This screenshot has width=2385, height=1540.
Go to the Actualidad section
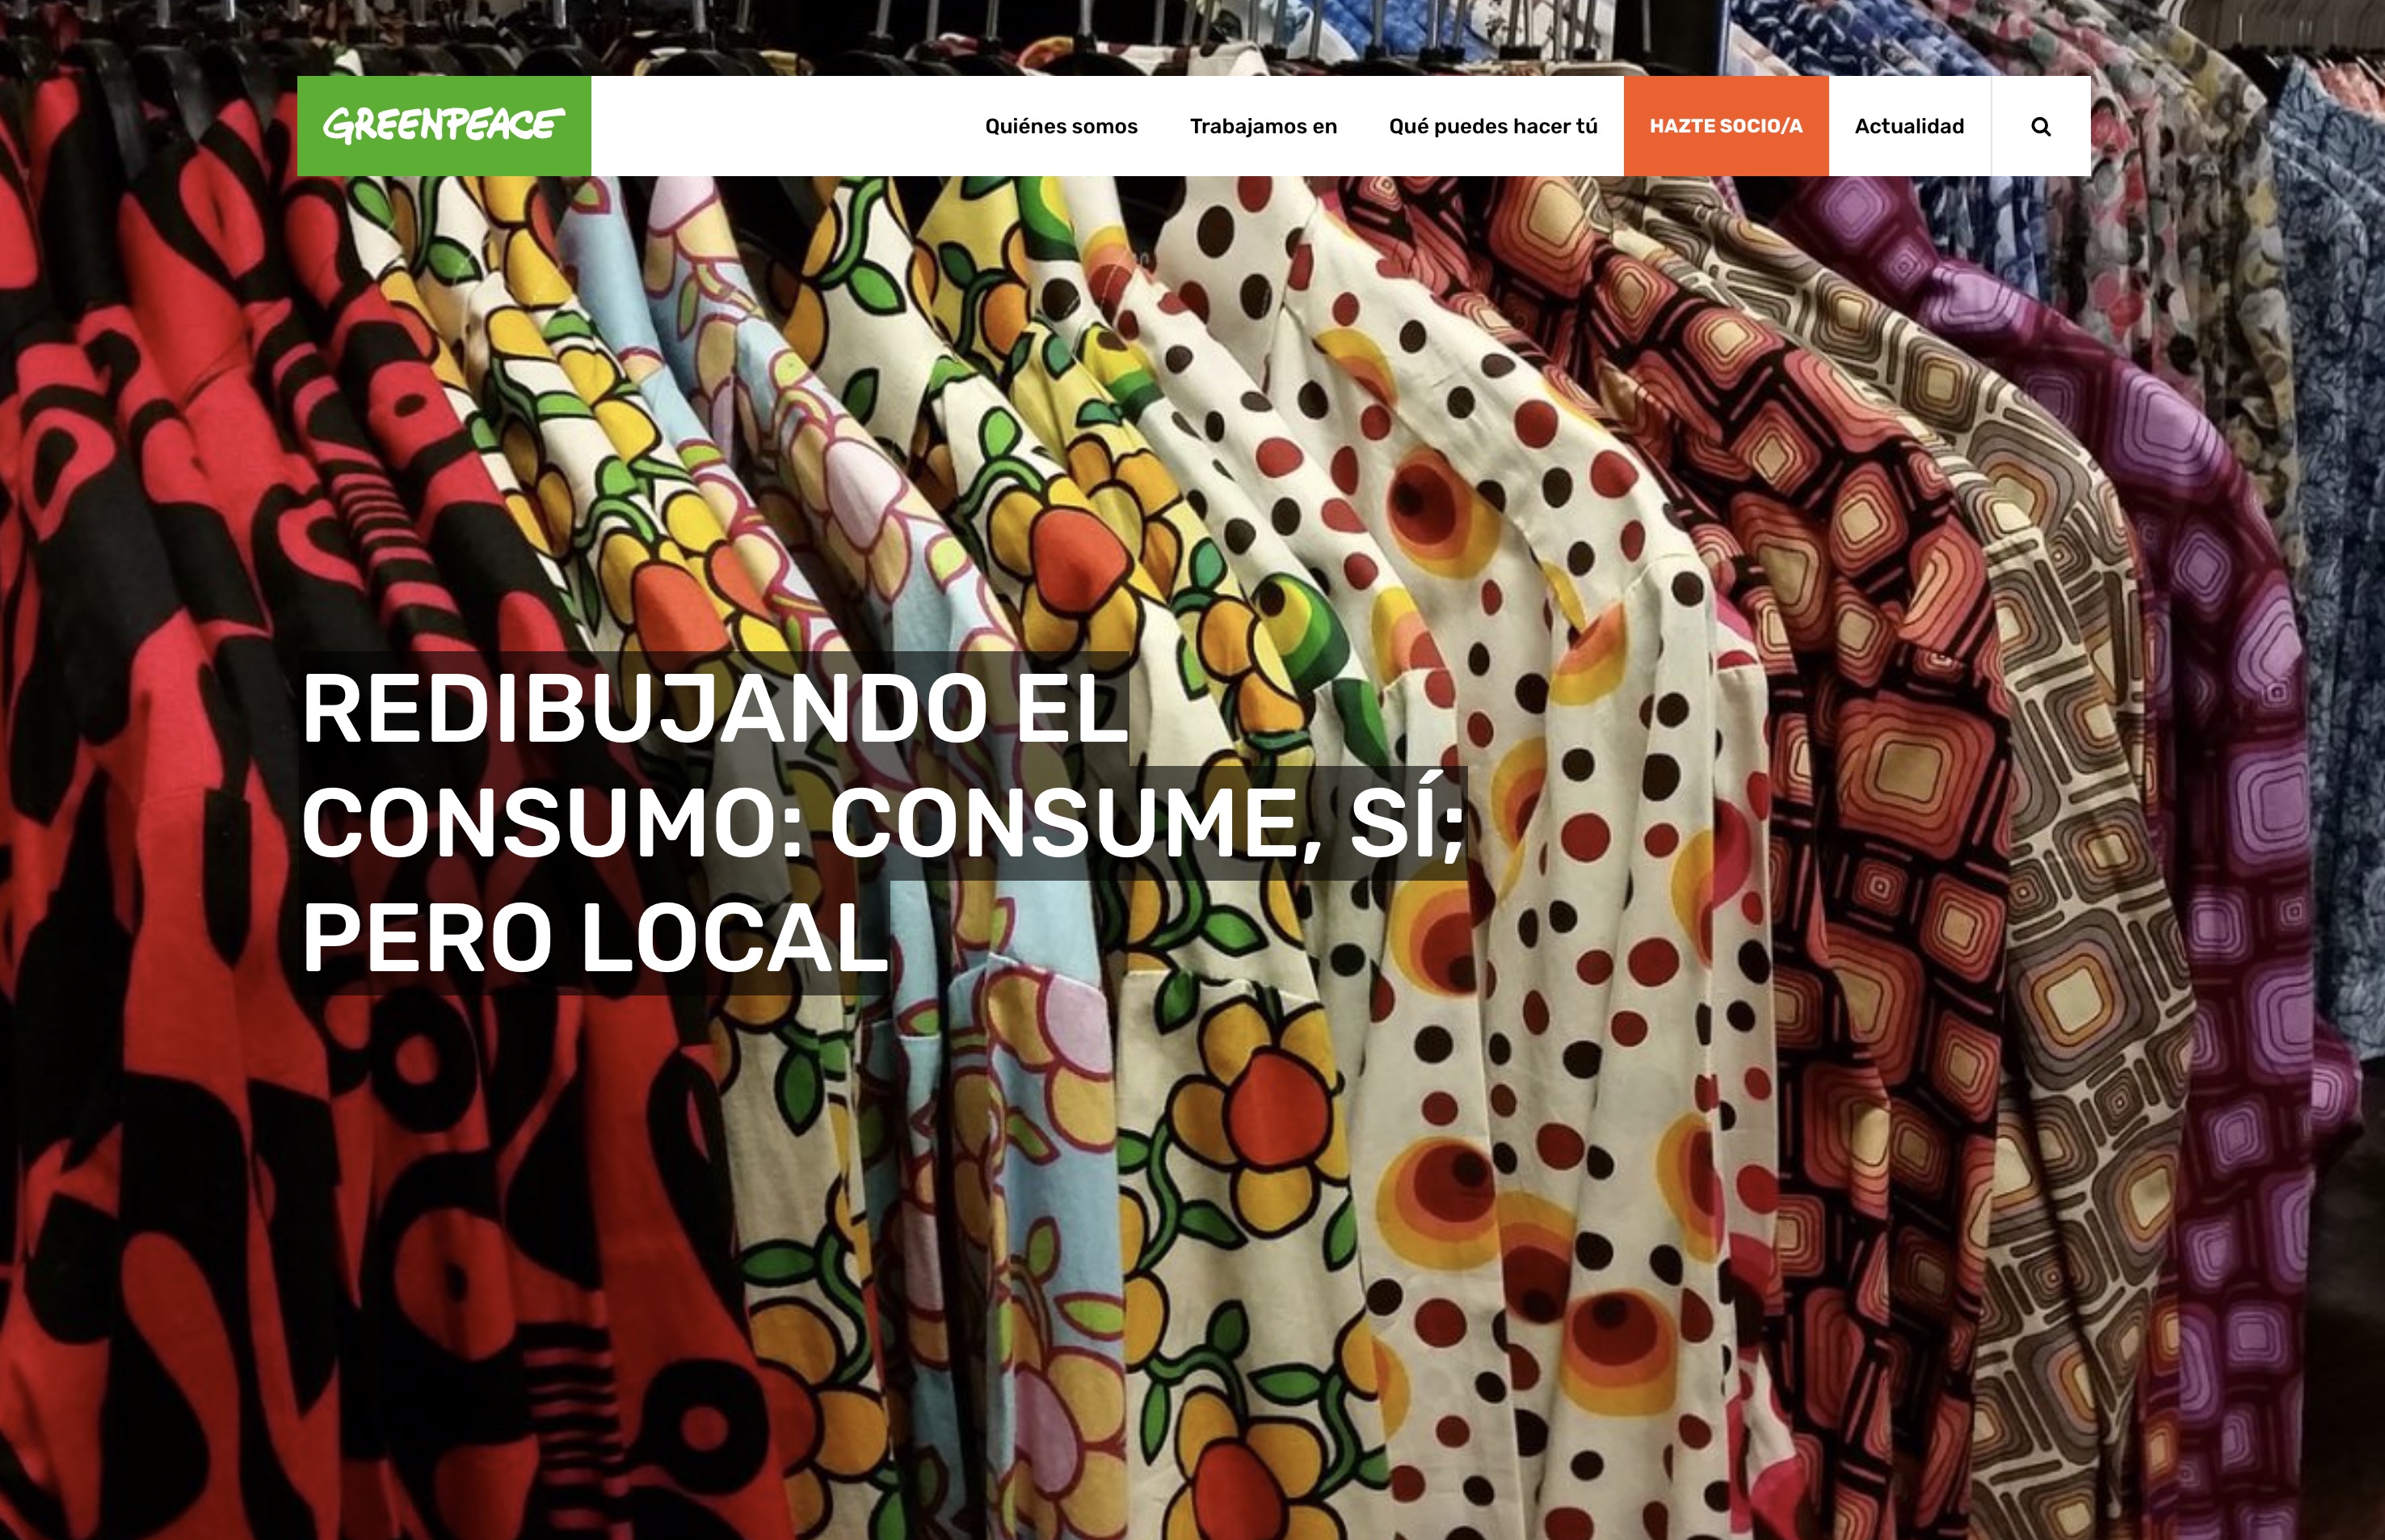click(x=1909, y=126)
